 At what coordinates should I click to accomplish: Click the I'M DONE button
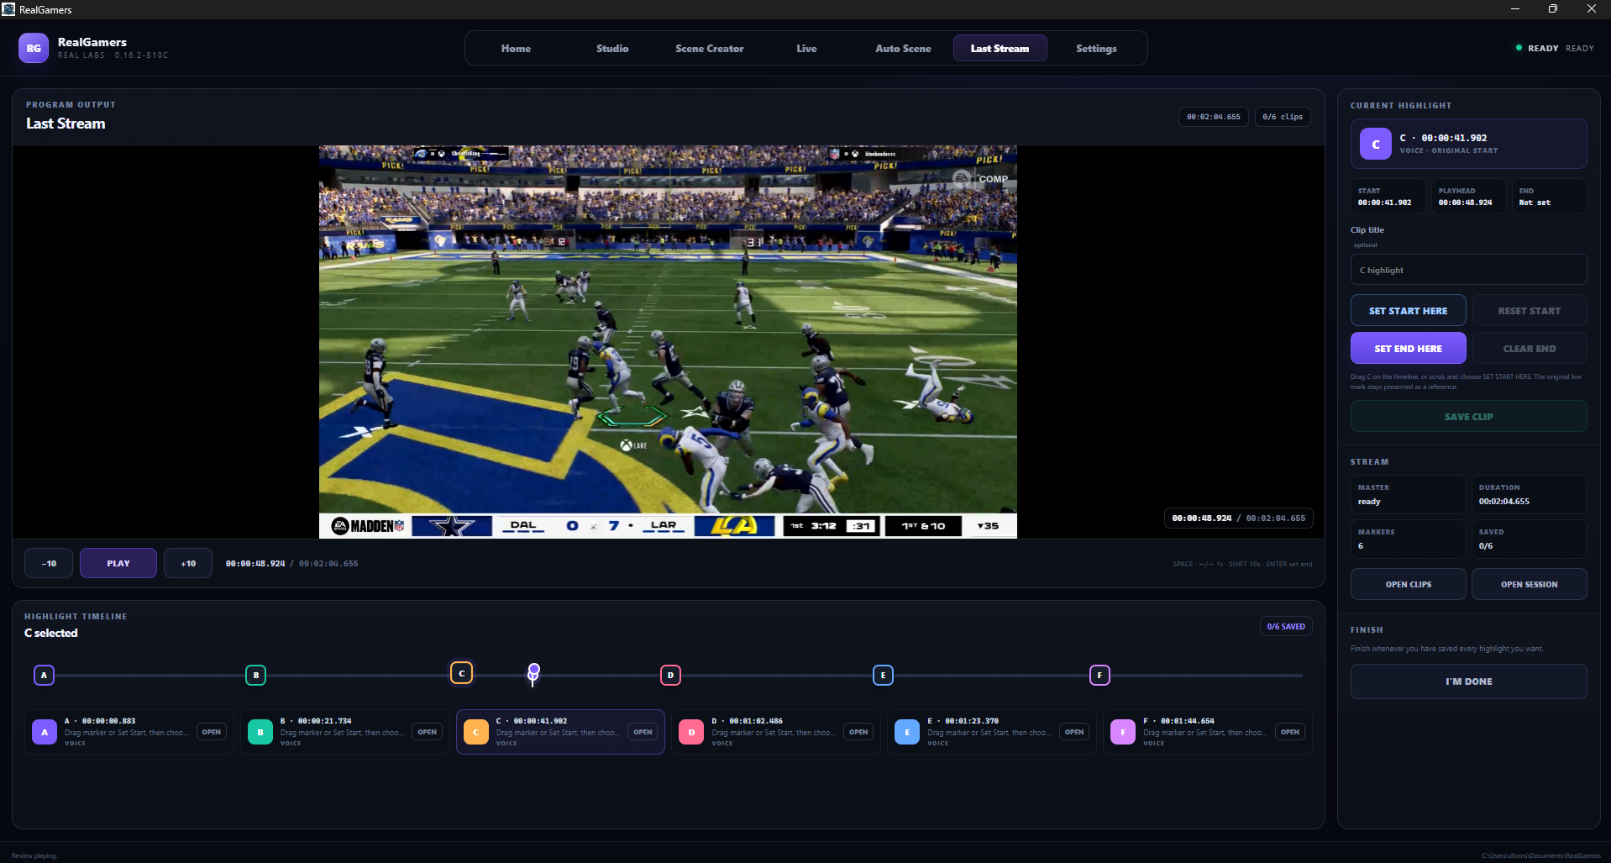click(1468, 681)
